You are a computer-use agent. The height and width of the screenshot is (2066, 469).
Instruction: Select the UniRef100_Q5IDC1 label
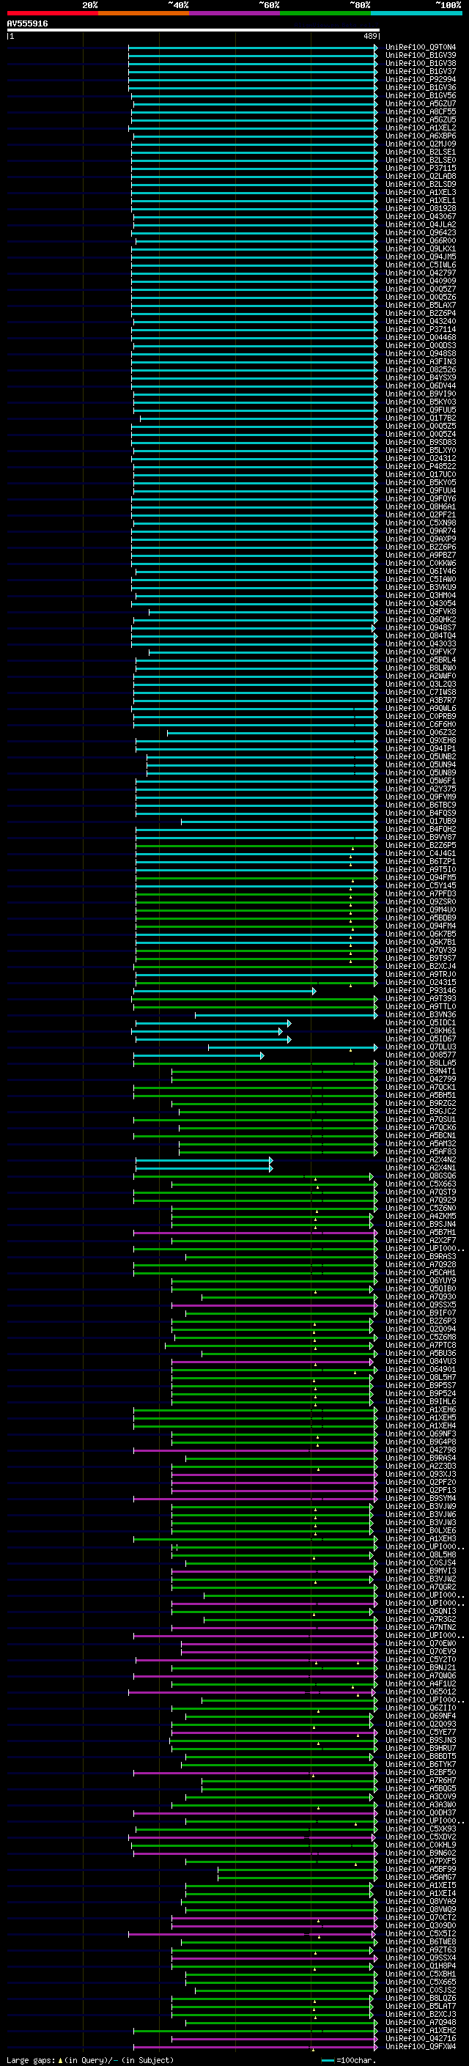[421, 1023]
